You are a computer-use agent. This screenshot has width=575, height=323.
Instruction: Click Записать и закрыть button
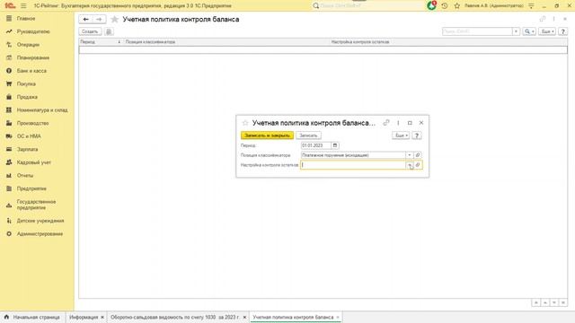point(268,135)
